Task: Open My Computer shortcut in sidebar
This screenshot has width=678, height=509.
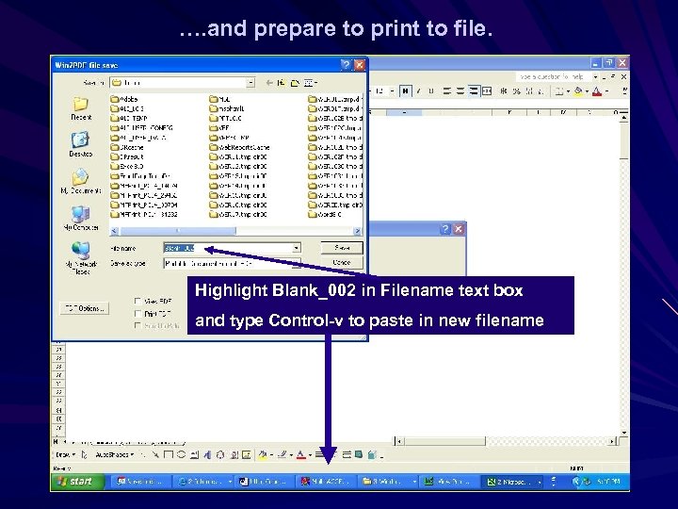Action: click(81, 218)
